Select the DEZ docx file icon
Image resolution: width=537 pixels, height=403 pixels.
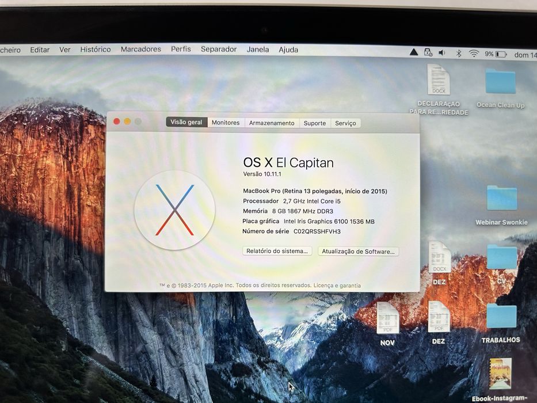coord(439,257)
